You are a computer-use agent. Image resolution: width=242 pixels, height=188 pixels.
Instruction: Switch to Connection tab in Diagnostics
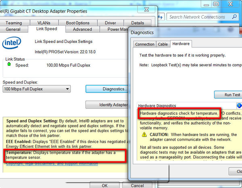tap(145, 44)
